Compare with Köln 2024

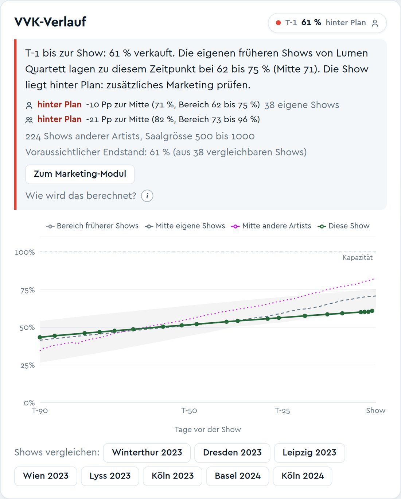[303, 476]
